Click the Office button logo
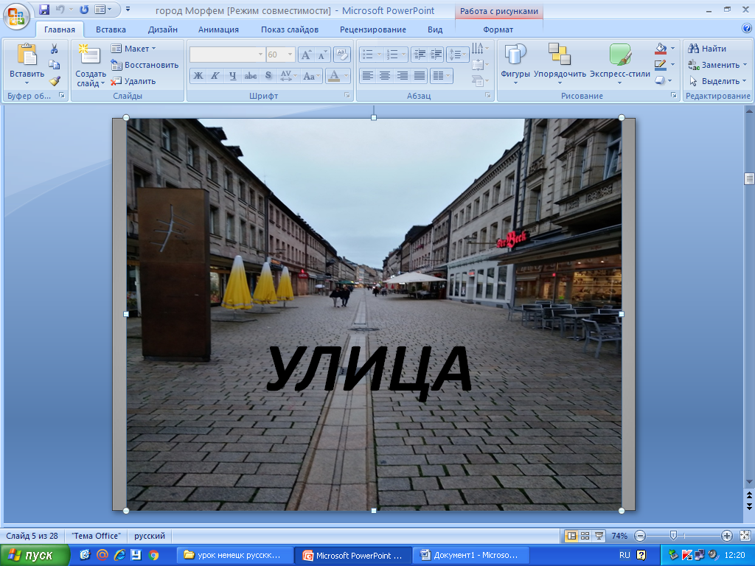 tap(16, 15)
